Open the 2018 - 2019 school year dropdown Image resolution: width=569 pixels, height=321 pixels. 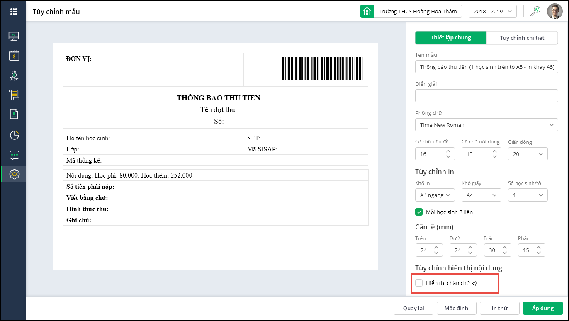point(492,11)
